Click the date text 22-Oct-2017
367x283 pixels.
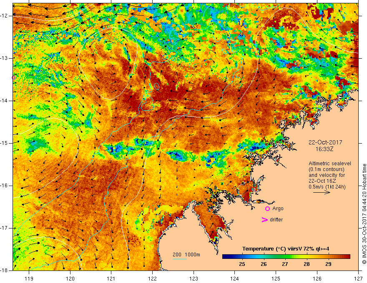pos(325,142)
